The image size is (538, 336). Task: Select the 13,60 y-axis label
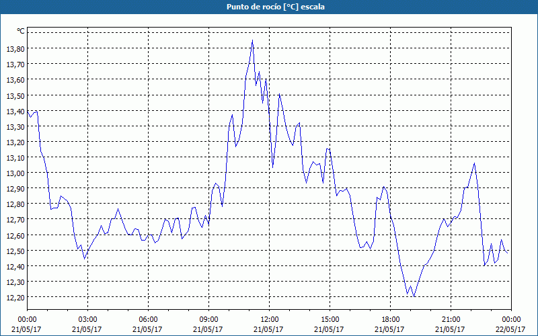coord(15,79)
